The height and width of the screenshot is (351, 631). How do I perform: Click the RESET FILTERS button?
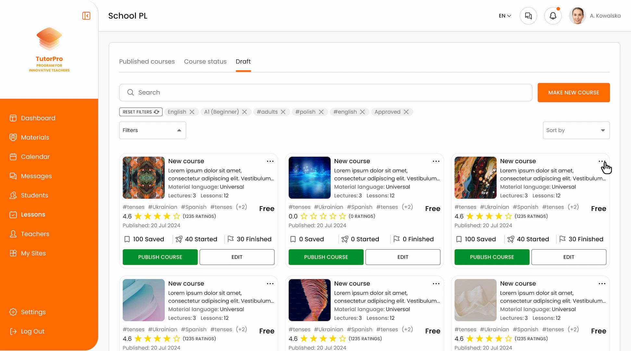pyautogui.click(x=141, y=112)
